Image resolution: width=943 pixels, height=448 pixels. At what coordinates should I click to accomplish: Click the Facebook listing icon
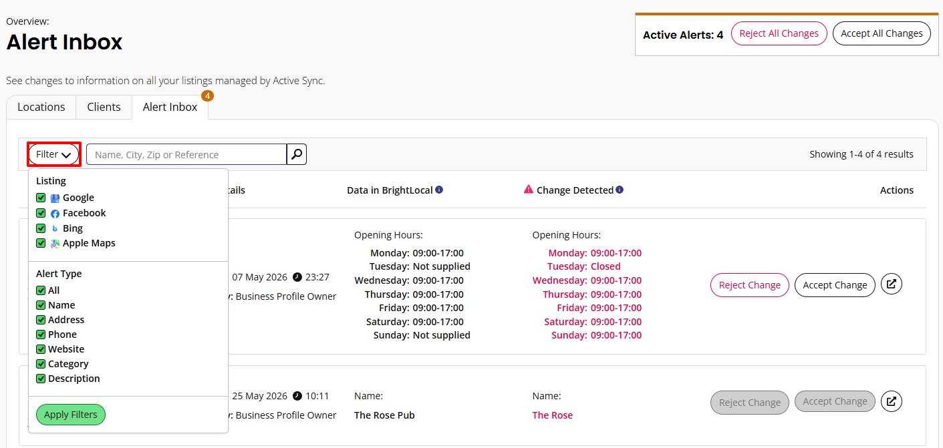coord(55,214)
